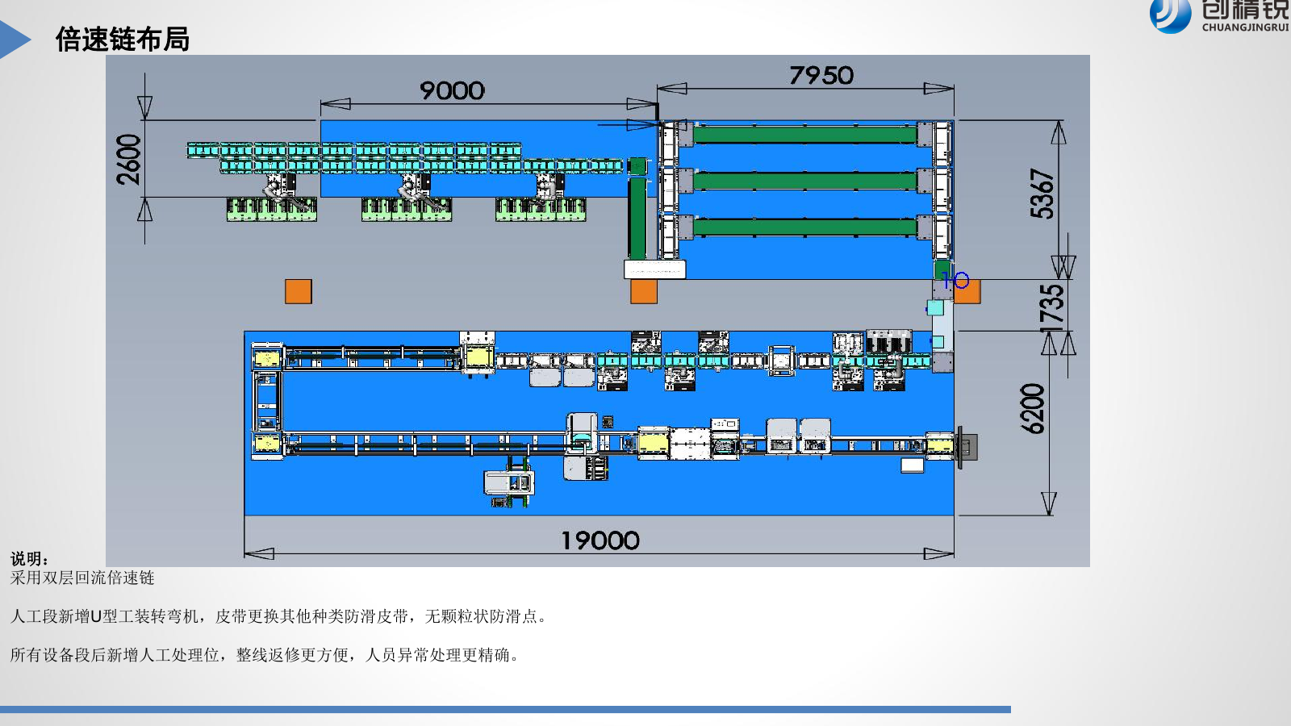Select the 5367 vertical dimension
Screen dimensions: 1291x726
(1042, 194)
